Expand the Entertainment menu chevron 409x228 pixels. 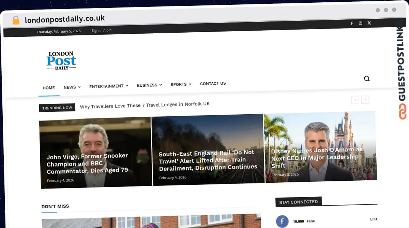[x=127, y=86]
